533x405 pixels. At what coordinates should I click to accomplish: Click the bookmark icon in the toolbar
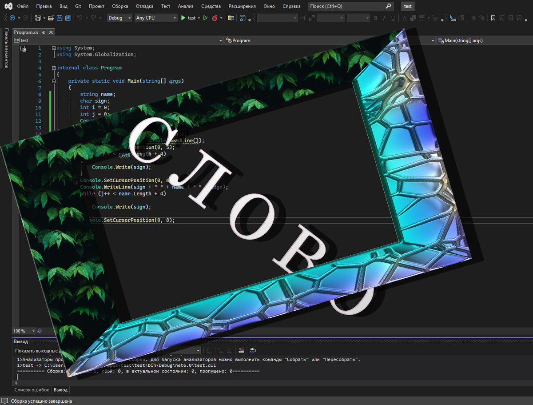(493, 18)
